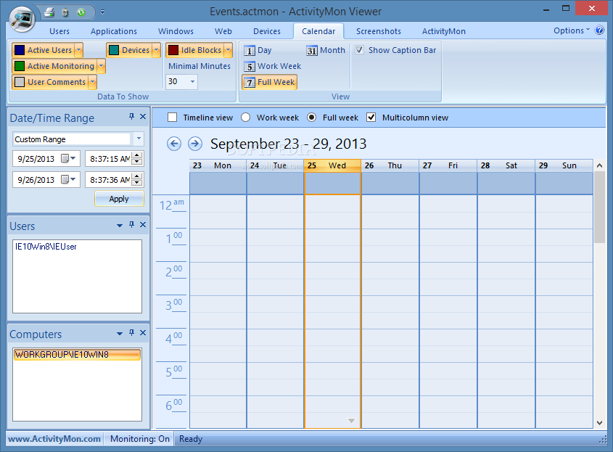Pin the Computers panel
This screenshot has width=613, height=452.
pyautogui.click(x=132, y=333)
